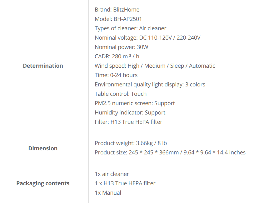Screen dimensions: 269x204
Task: Click the Nominal voltage specification line
Action: coord(147,38)
